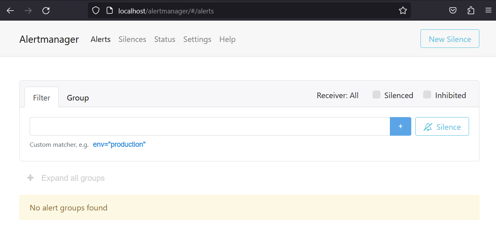Click the shield tracking protection icon

(x=96, y=11)
